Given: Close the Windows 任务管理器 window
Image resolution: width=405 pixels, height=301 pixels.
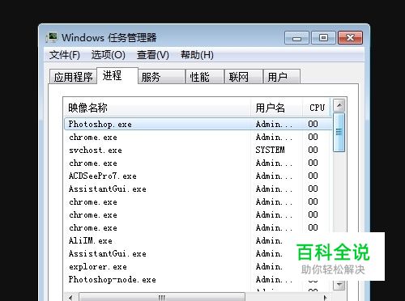Looking at the screenshot, I should [350, 38].
